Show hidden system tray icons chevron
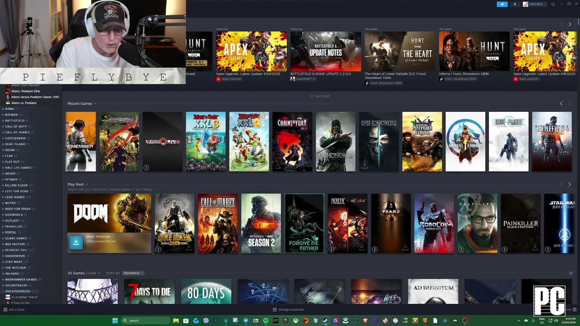 (519, 321)
